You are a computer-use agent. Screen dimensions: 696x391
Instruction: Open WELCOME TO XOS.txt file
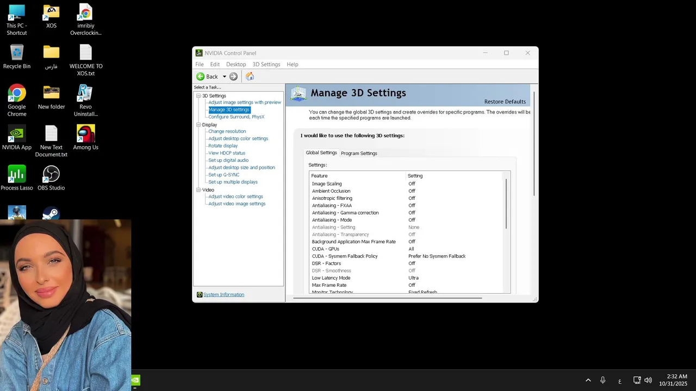pyautogui.click(x=85, y=60)
